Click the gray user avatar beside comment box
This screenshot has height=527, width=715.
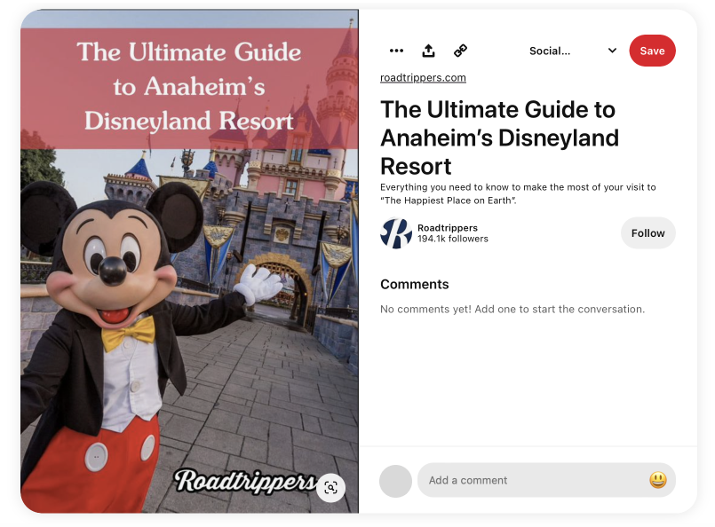click(395, 481)
